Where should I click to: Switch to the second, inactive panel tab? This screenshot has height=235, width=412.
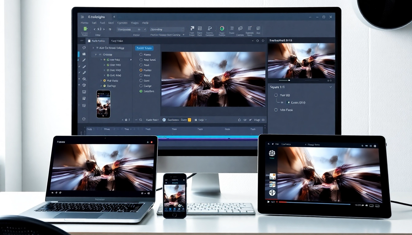117,41
